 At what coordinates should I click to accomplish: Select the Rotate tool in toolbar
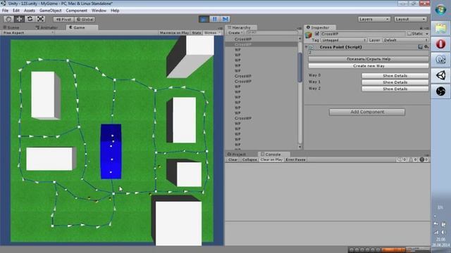tap(30, 19)
